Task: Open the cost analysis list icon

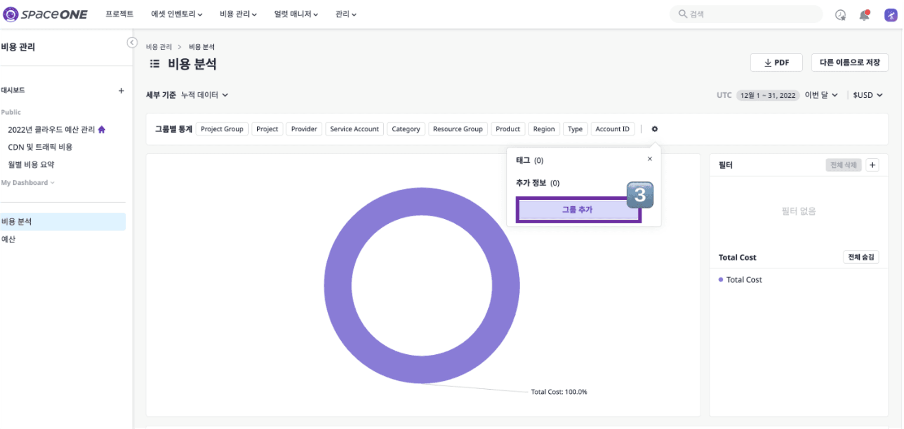Action: [155, 64]
